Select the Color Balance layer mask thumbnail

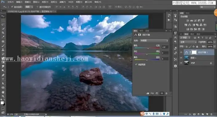click(x=194, y=52)
